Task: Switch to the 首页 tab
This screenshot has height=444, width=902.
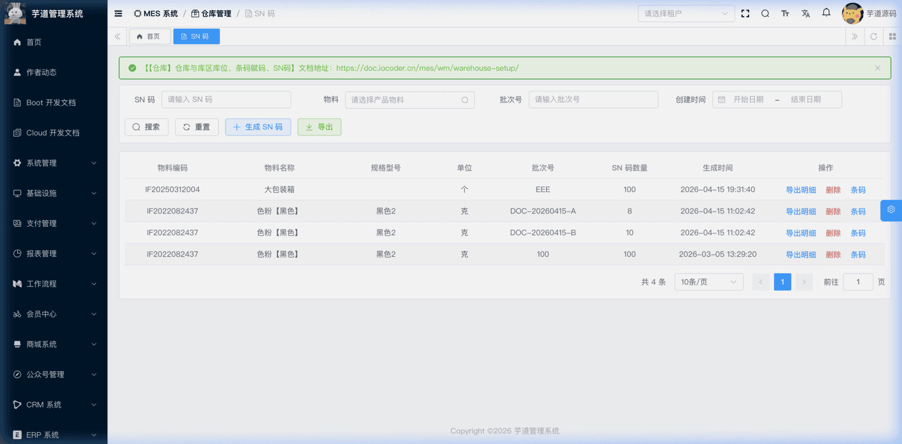Action: pyautogui.click(x=150, y=36)
